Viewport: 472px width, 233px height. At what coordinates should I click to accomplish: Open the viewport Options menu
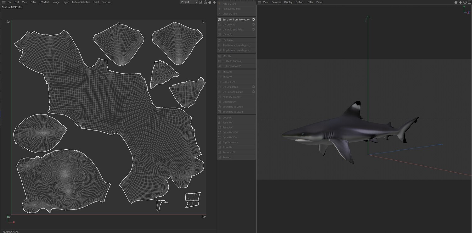pyautogui.click(x=300, y=2)
